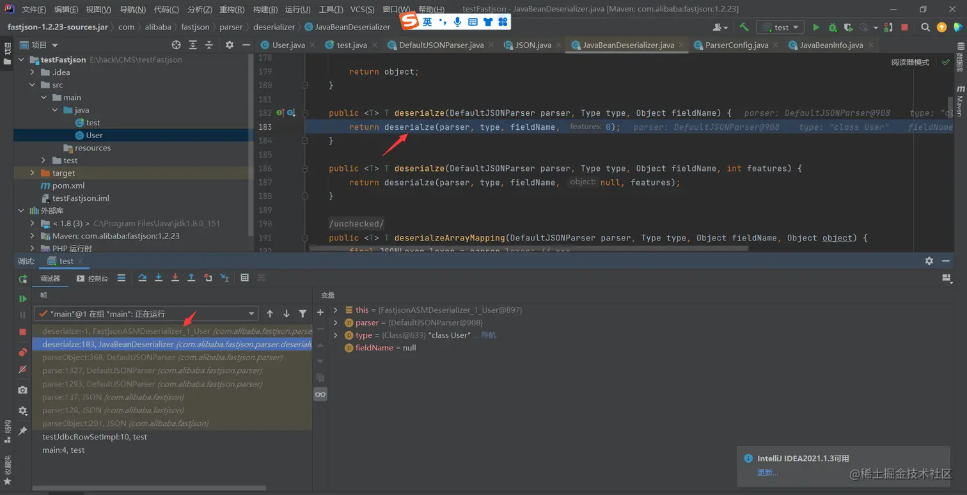The image size is (967, 495).
Task: Click the Step Out debug icon
Action: click(x=191, y=278)
